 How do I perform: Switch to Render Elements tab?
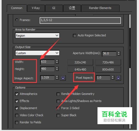click(100, 8)
